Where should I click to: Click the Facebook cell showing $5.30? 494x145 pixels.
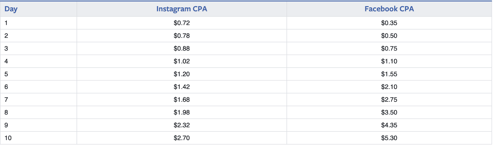click(389, 138)
